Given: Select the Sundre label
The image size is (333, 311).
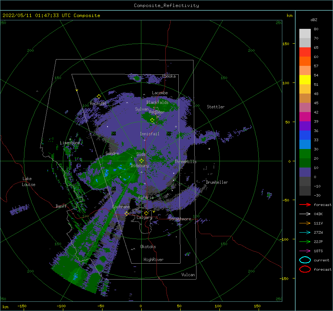Looking at the screenshot, I should 112,153.
